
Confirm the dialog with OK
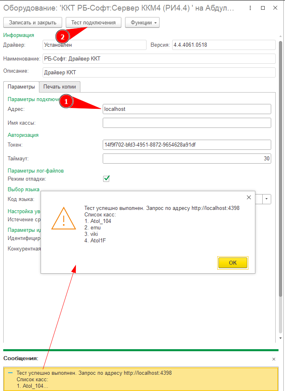(233, 263)
